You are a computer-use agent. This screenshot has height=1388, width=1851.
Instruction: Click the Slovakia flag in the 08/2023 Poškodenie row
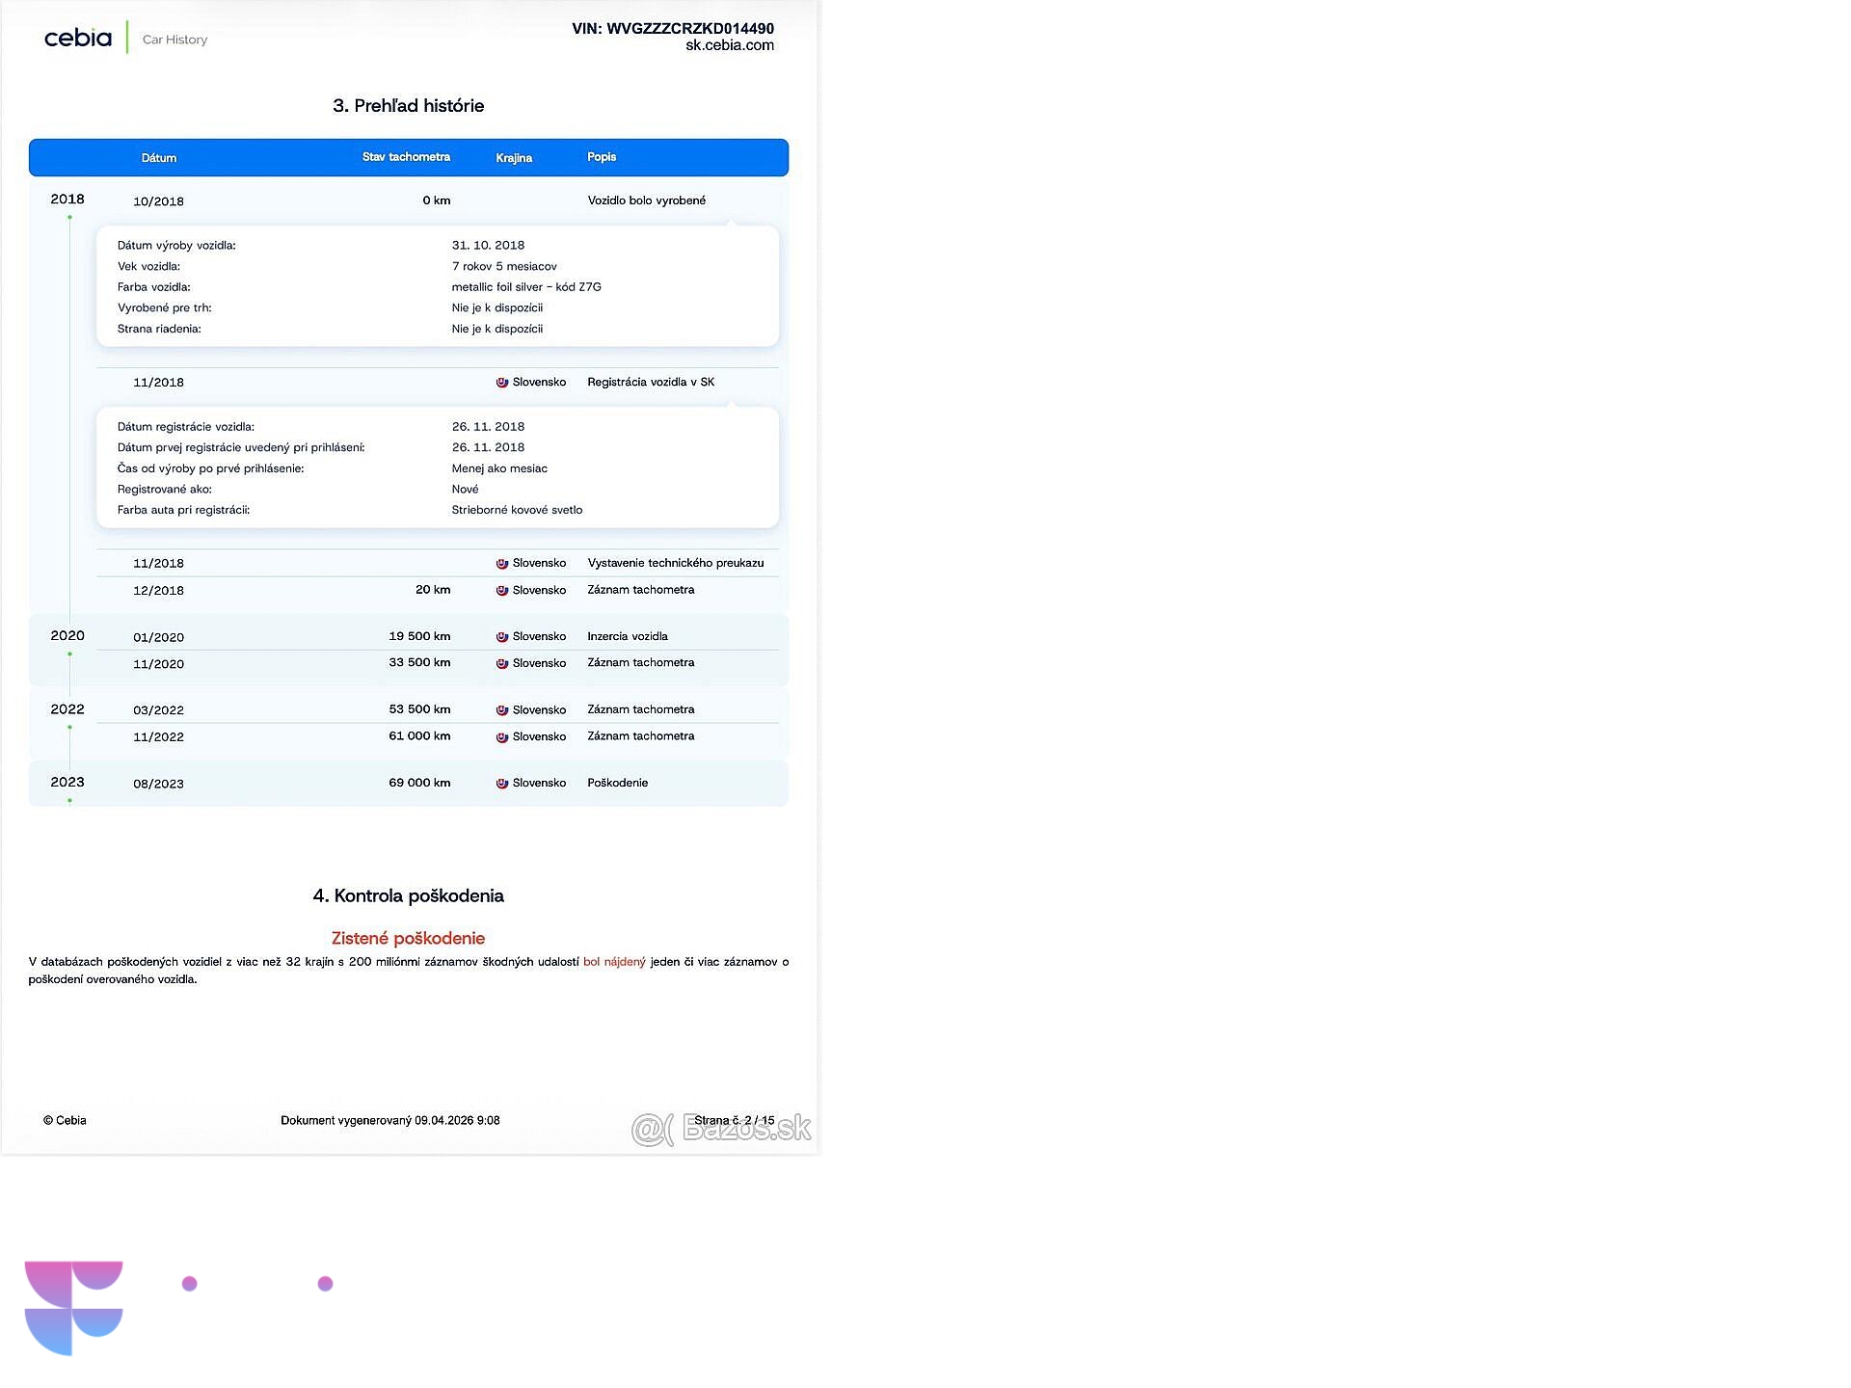(x=502, y=784)
